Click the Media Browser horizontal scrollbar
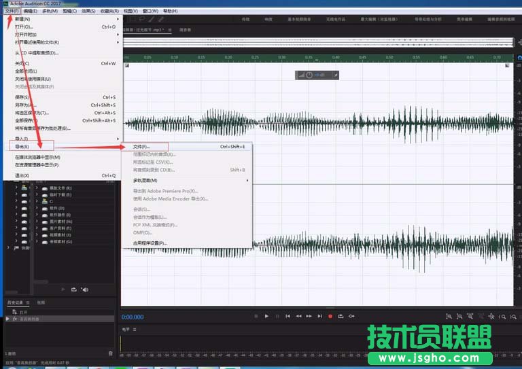Screen dimensions: 522x369 click(x=41, y=281)
